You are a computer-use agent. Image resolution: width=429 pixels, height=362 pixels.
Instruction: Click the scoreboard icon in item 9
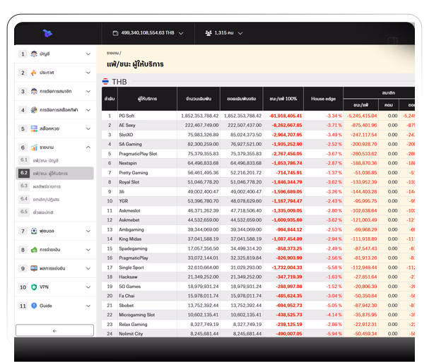coord(34,268)
